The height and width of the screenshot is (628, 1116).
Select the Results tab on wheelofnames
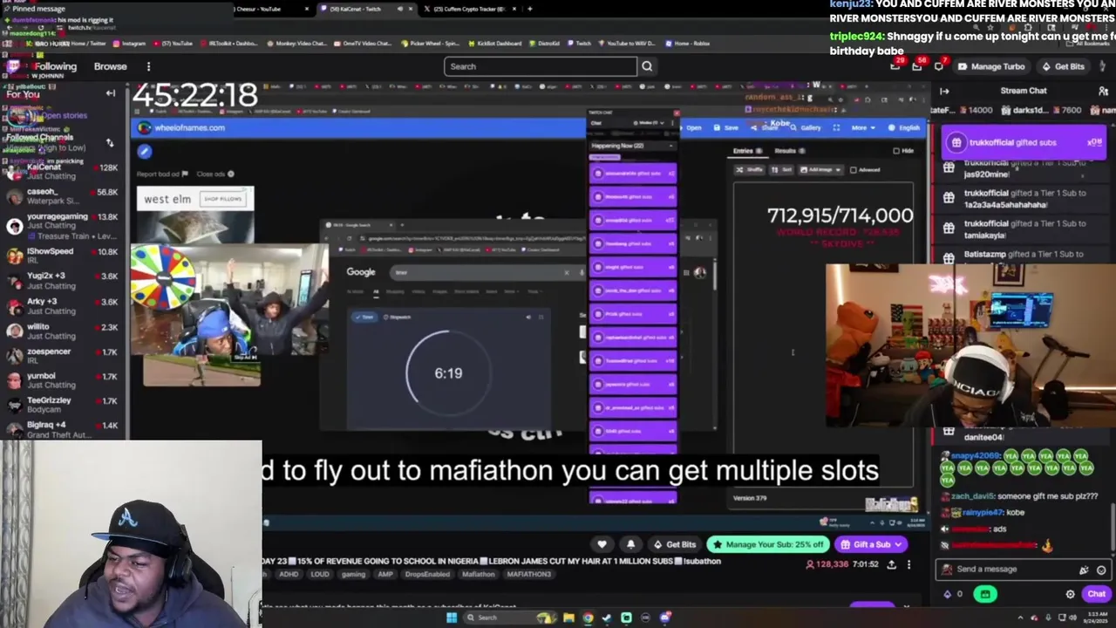[789, 151]
